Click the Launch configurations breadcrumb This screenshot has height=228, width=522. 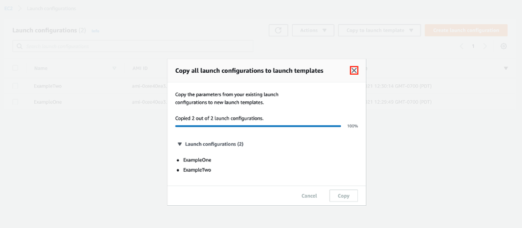(x=51, y=8)
